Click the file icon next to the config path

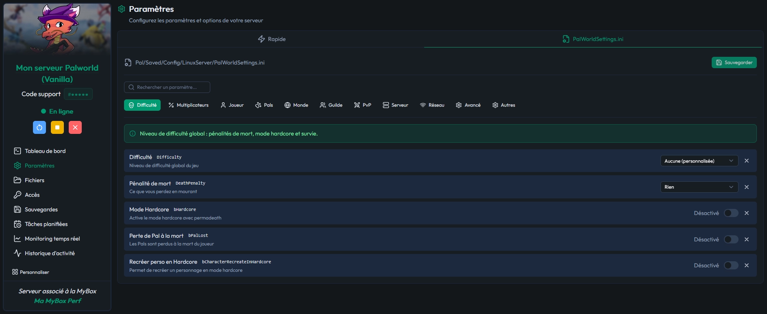[x=128, y=62]
